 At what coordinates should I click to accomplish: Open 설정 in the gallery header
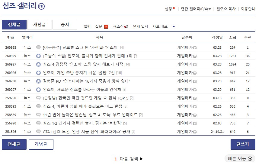pos(168,9)
